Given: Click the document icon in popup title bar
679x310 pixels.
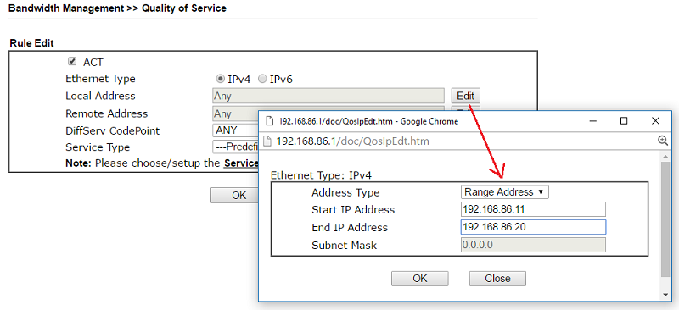Looking at the screenshot, I should click(270, 121).
